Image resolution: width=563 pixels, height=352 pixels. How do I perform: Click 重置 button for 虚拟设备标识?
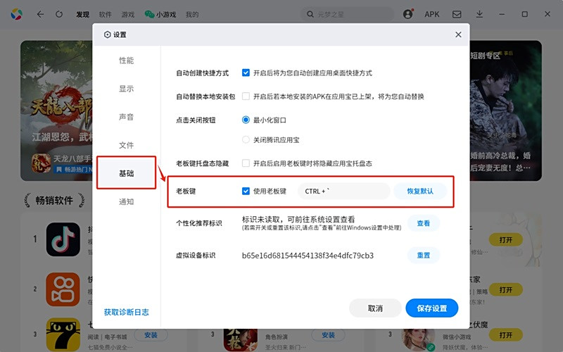[x=424, y=256]
